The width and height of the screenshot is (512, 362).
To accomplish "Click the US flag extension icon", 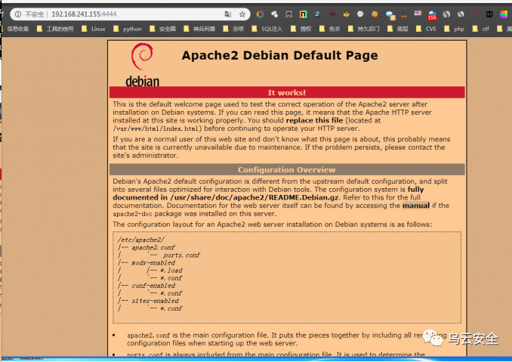I will coord(418,14).
